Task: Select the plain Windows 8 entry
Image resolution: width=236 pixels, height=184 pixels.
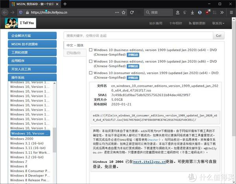Action: coord(18,166)
